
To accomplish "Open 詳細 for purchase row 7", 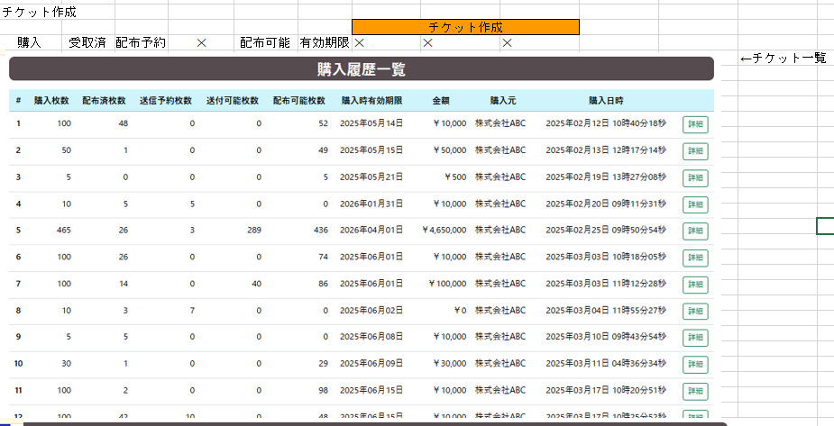I will point(695,285).
